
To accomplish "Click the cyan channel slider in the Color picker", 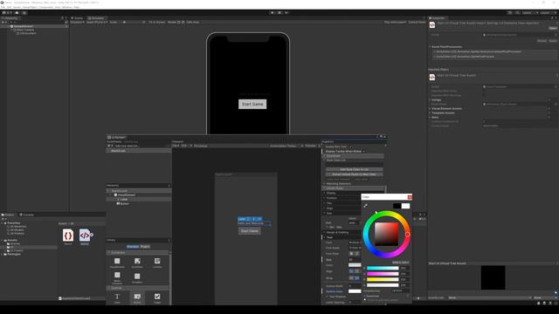I will pos(383,268).
